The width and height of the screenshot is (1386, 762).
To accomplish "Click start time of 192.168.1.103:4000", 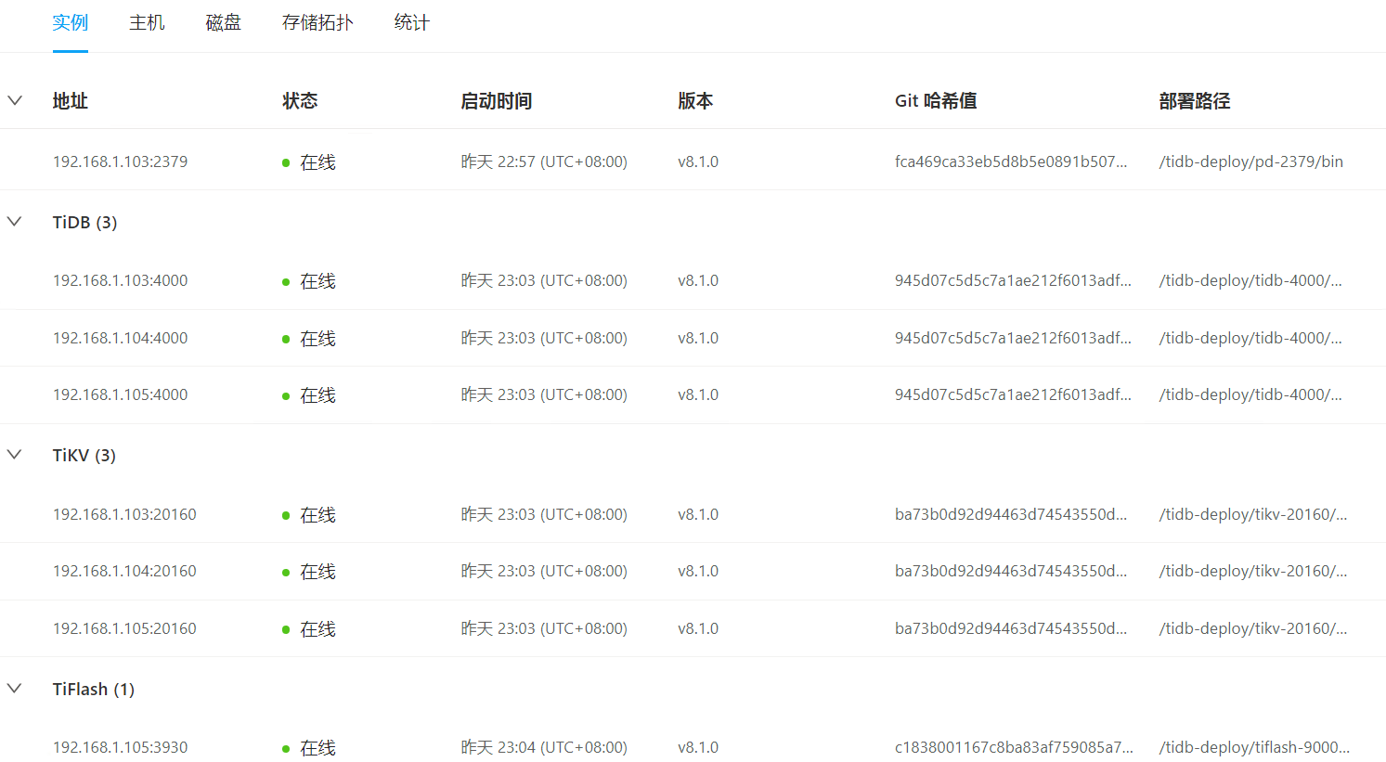I will [x=544, y=280].
